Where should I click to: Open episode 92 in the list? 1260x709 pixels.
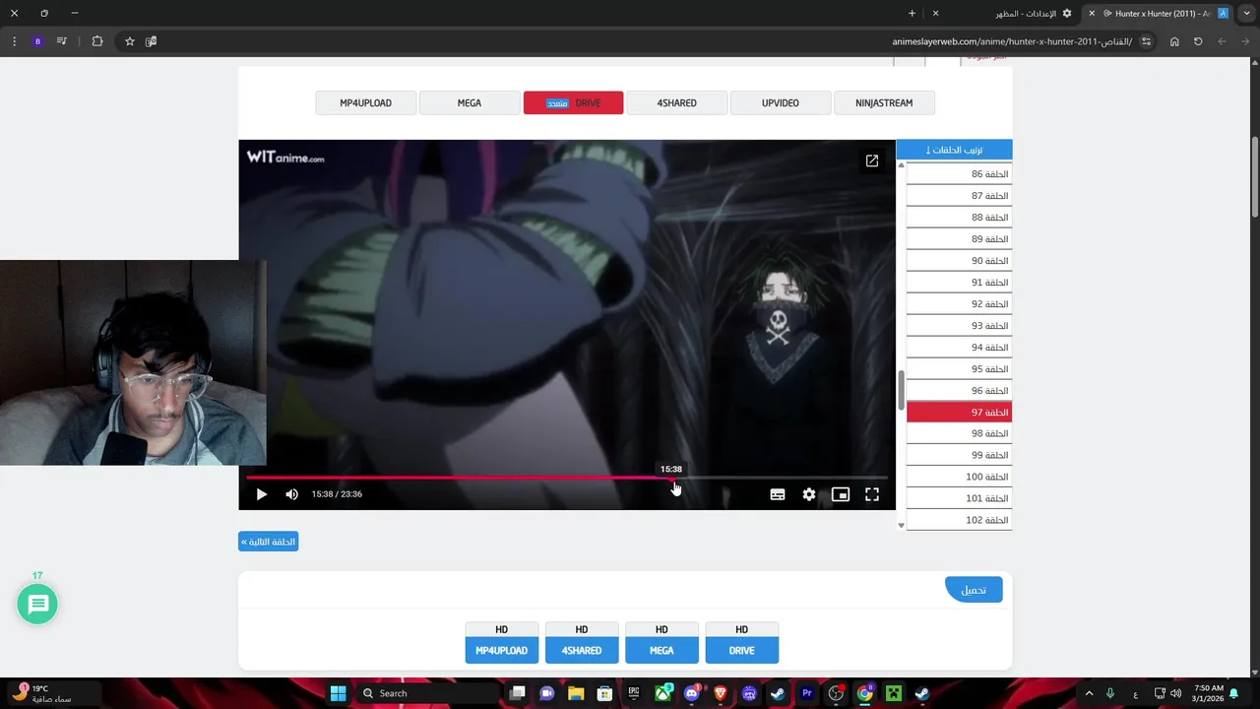coord(959,304)
